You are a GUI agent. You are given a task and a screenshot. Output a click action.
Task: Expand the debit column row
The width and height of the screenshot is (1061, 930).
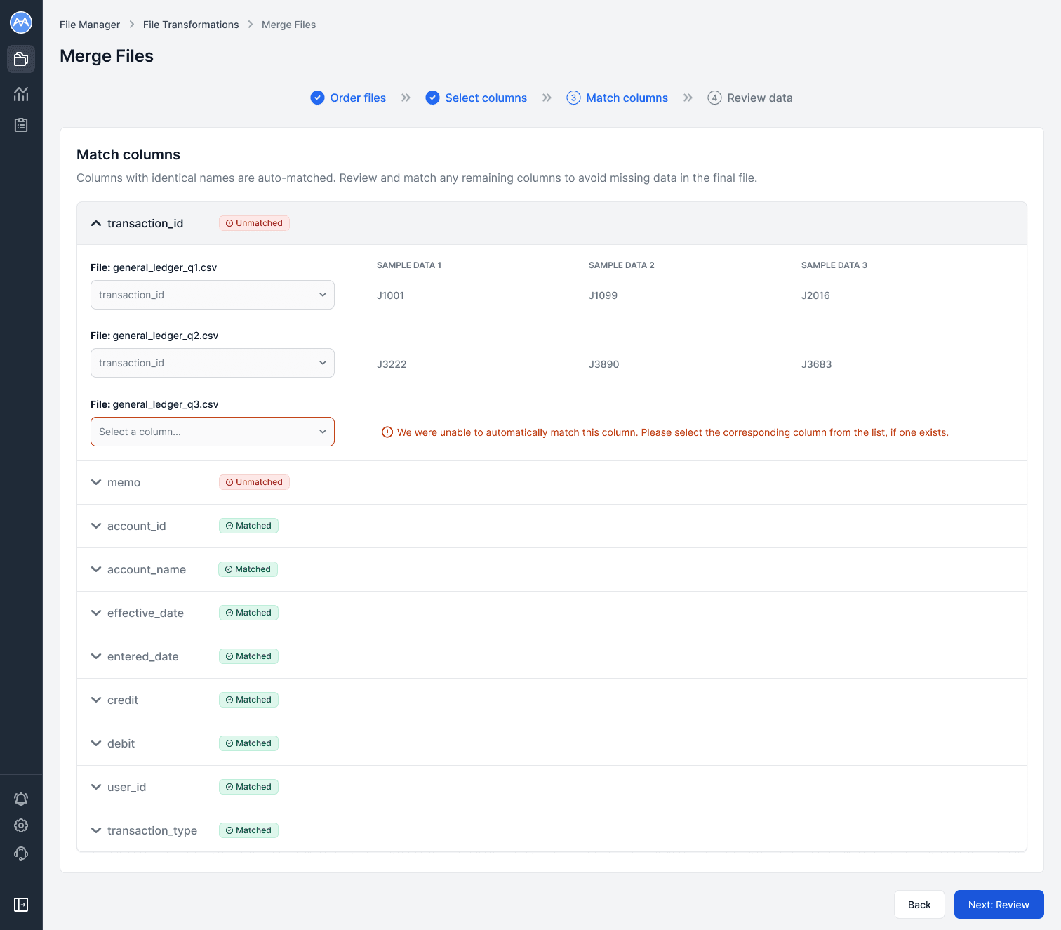coord(552,743)
